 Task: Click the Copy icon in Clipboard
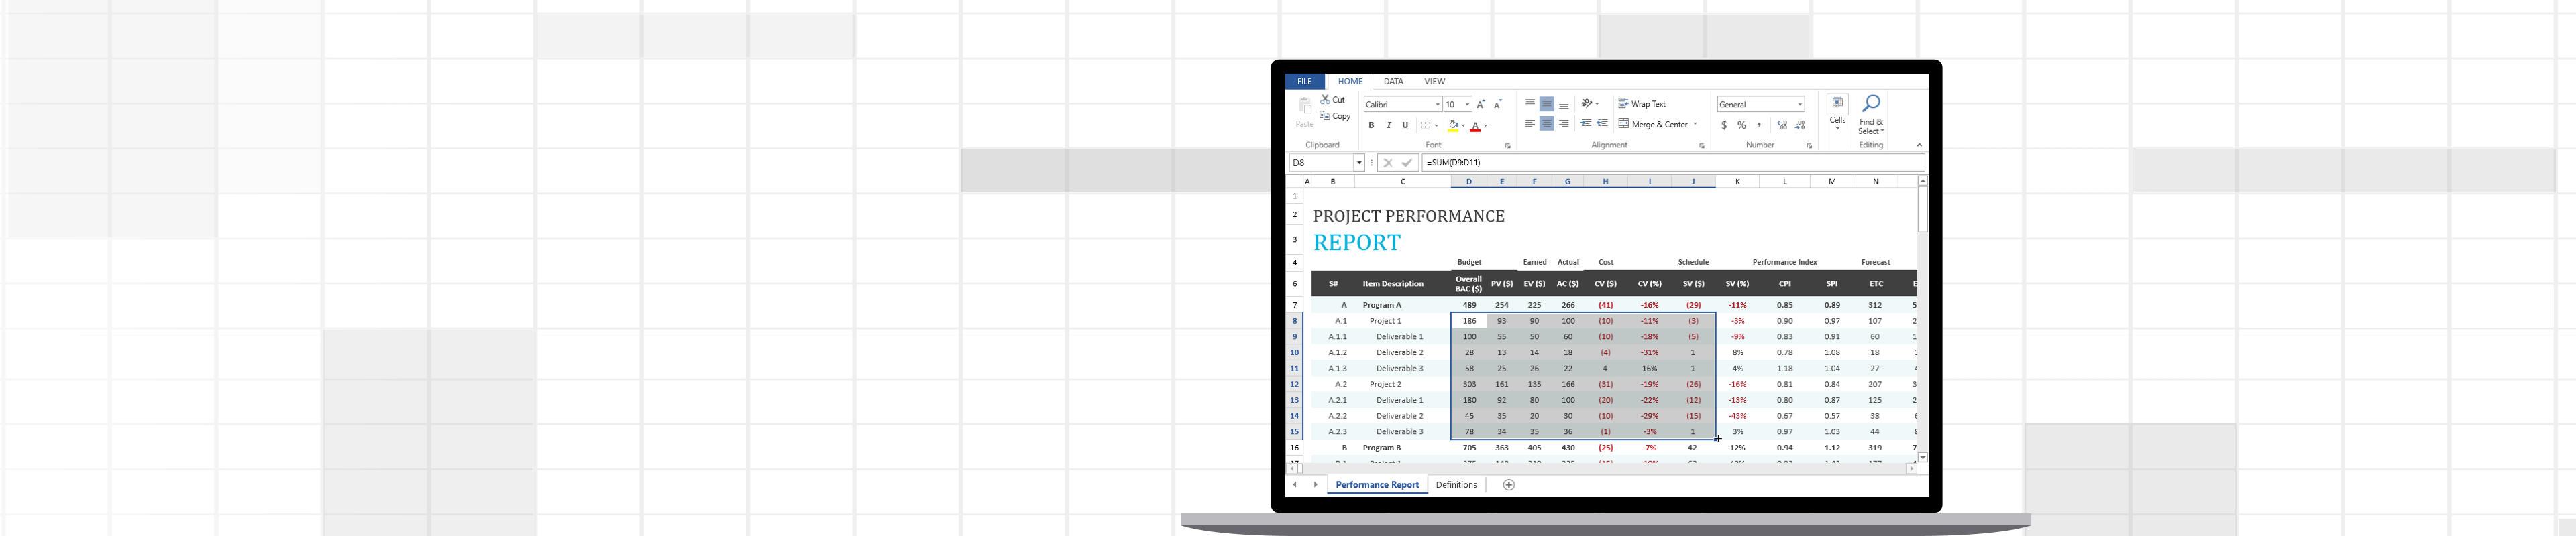(1325, 116)
